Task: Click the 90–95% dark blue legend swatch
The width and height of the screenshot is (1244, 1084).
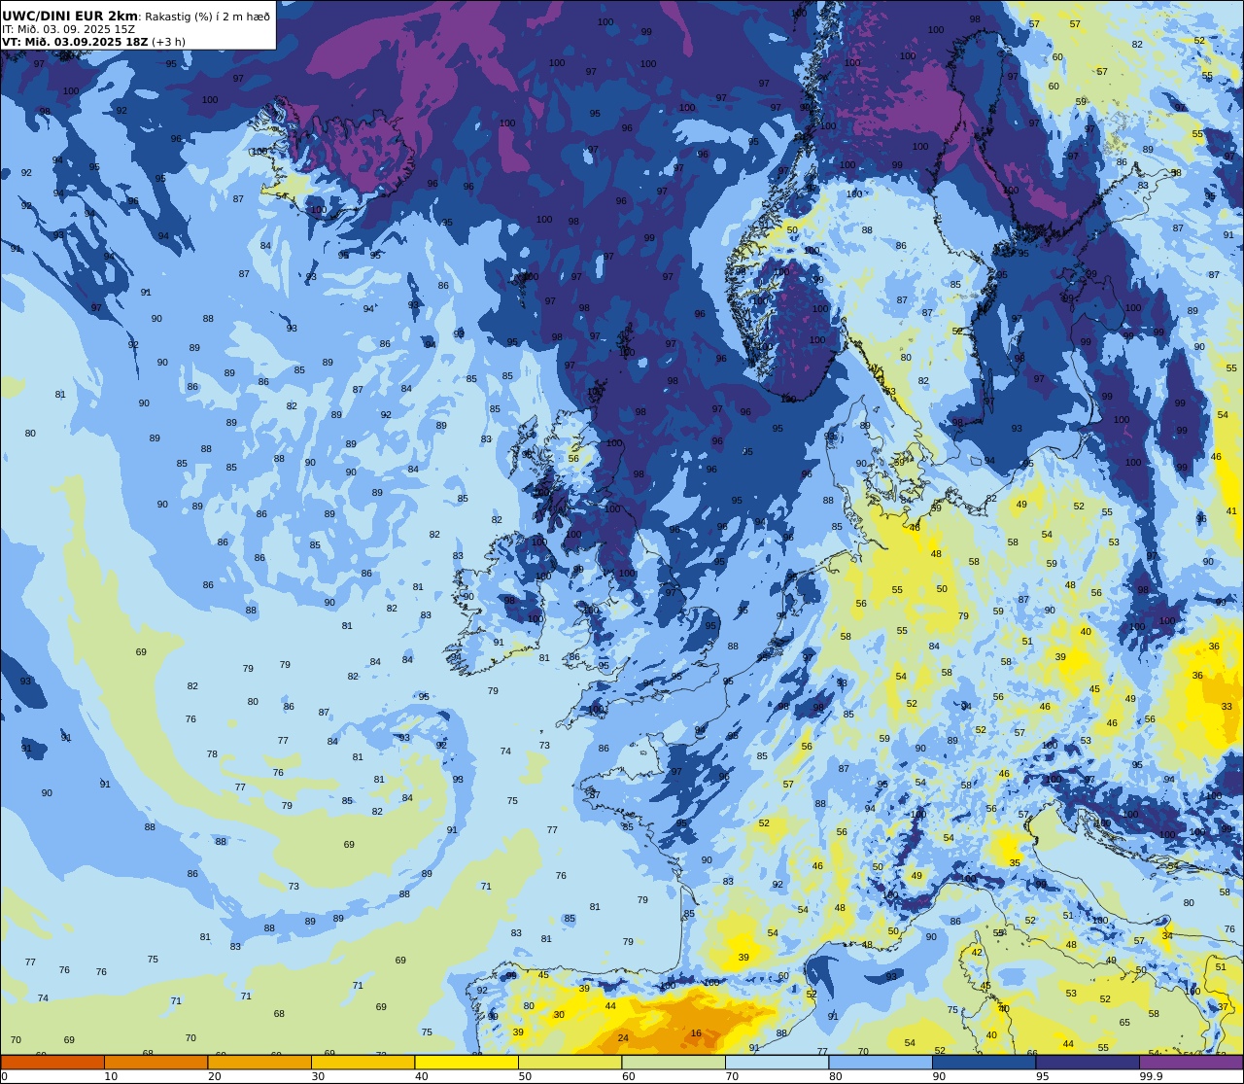Action: pyautogui.click(x=984, y=1063)
